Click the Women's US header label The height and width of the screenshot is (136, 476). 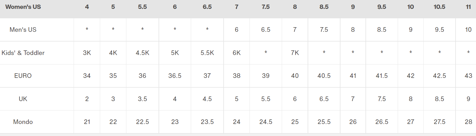coord(23,7)
